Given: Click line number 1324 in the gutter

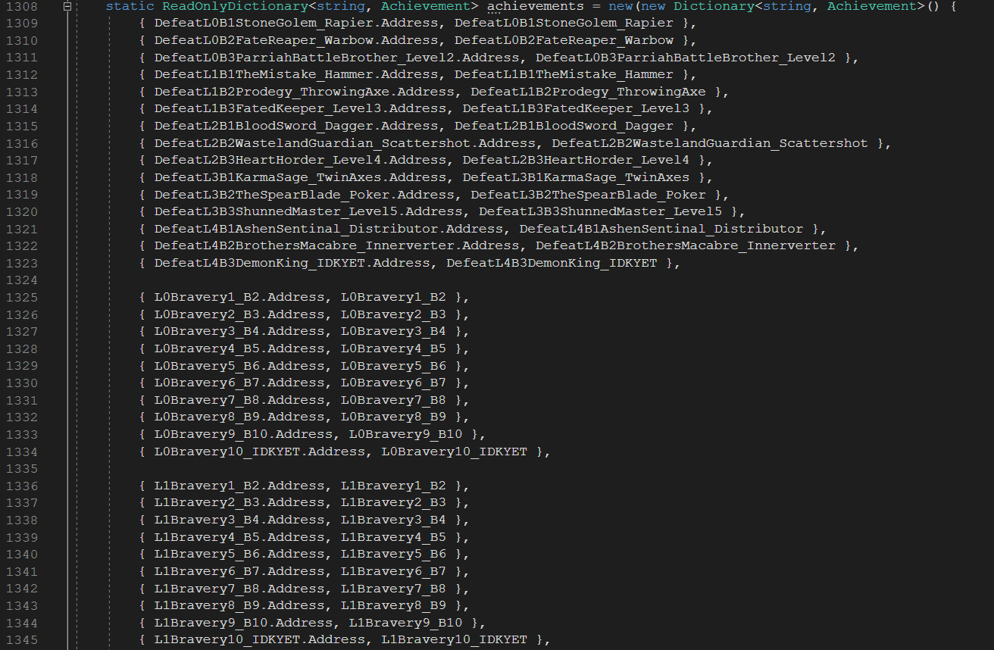Looking at the screenshot, I should 21,280.
